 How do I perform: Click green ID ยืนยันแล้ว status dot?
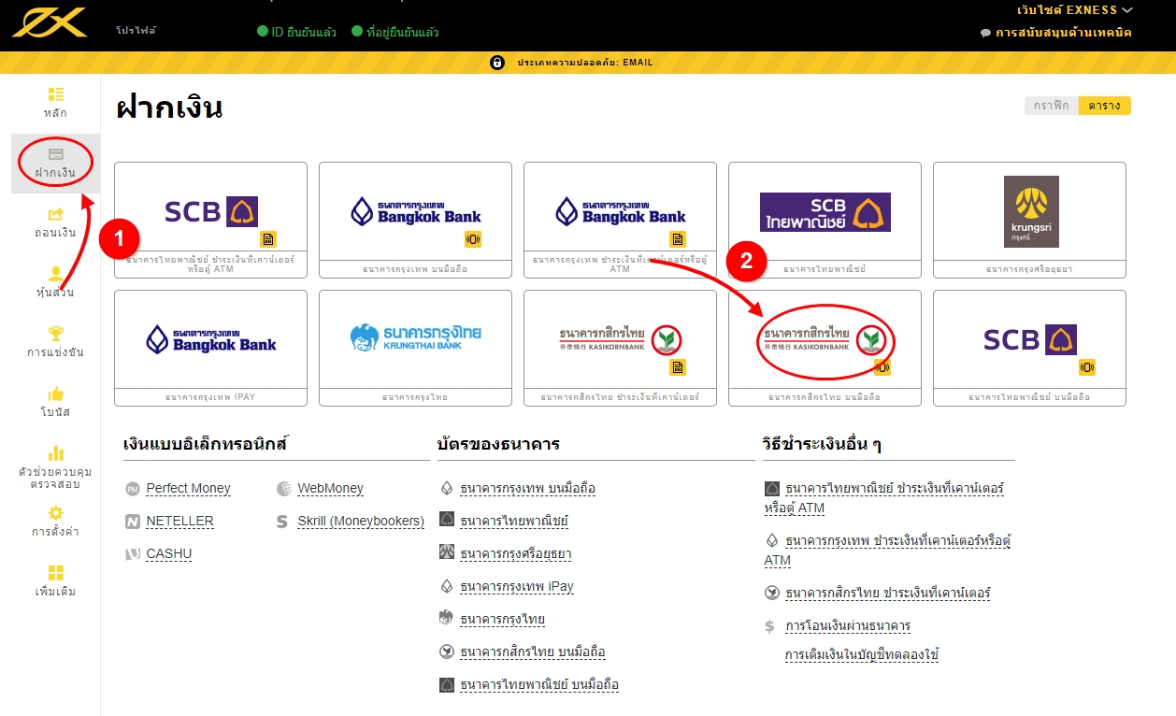263,32
